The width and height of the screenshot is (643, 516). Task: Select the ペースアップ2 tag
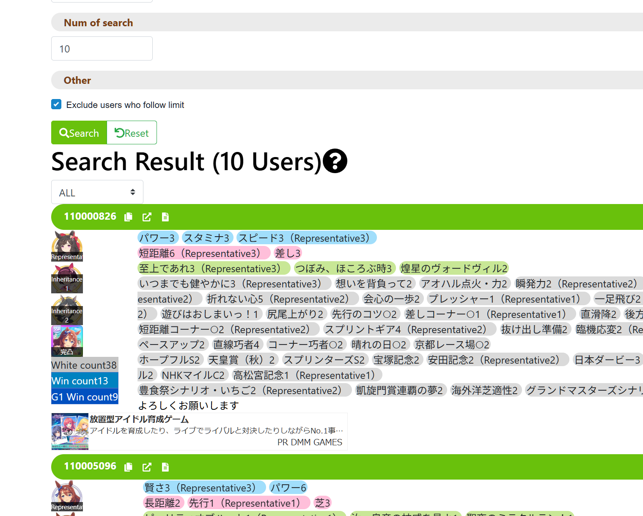pos(173,345)
